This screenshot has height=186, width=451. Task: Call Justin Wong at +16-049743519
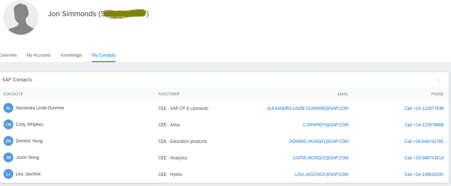click(424, 157)
